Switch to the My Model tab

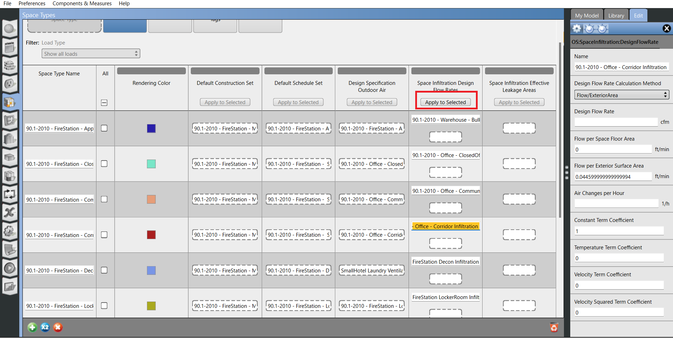(x=587, y=15)
